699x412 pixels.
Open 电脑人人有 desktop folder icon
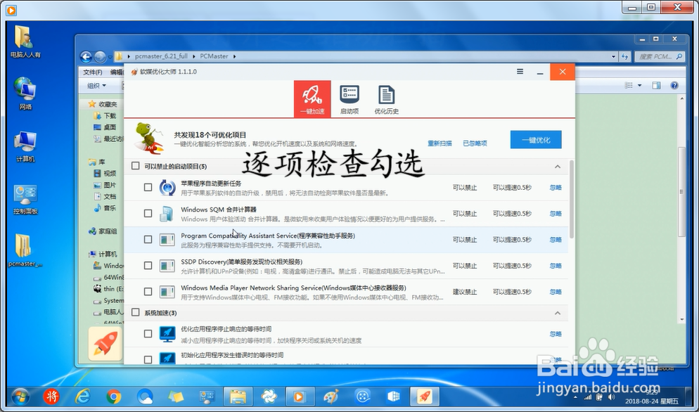(x=25, y=42)
